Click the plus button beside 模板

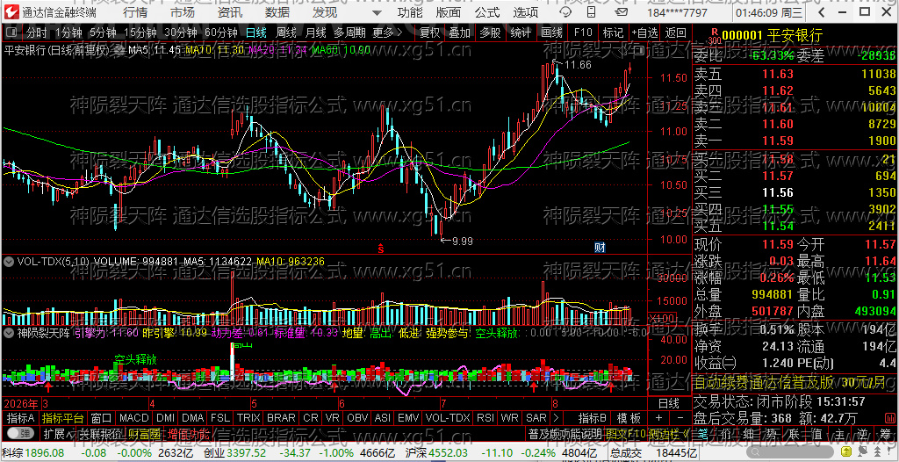coord(659,417)
